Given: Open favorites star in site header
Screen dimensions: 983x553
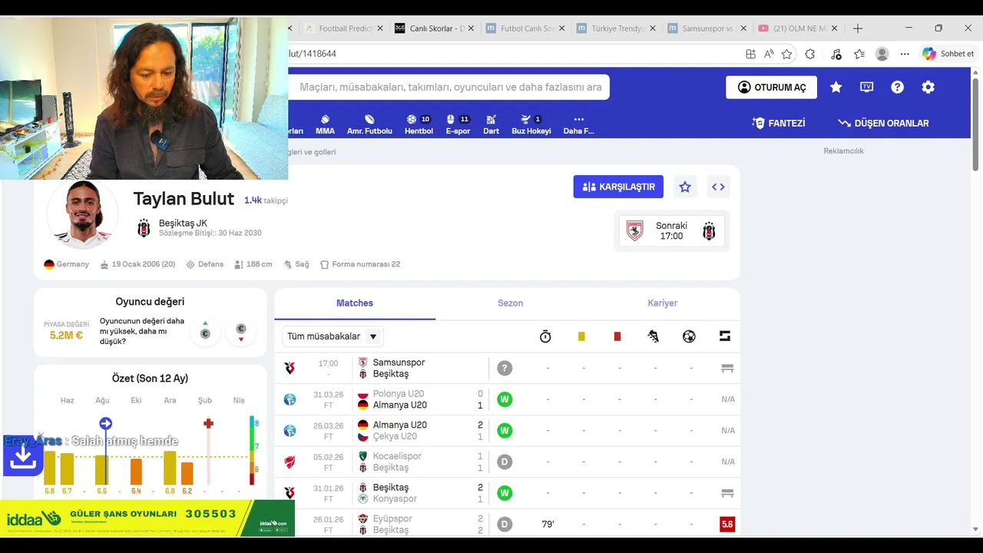Looking at the screenshot, I should coord(836,87).
